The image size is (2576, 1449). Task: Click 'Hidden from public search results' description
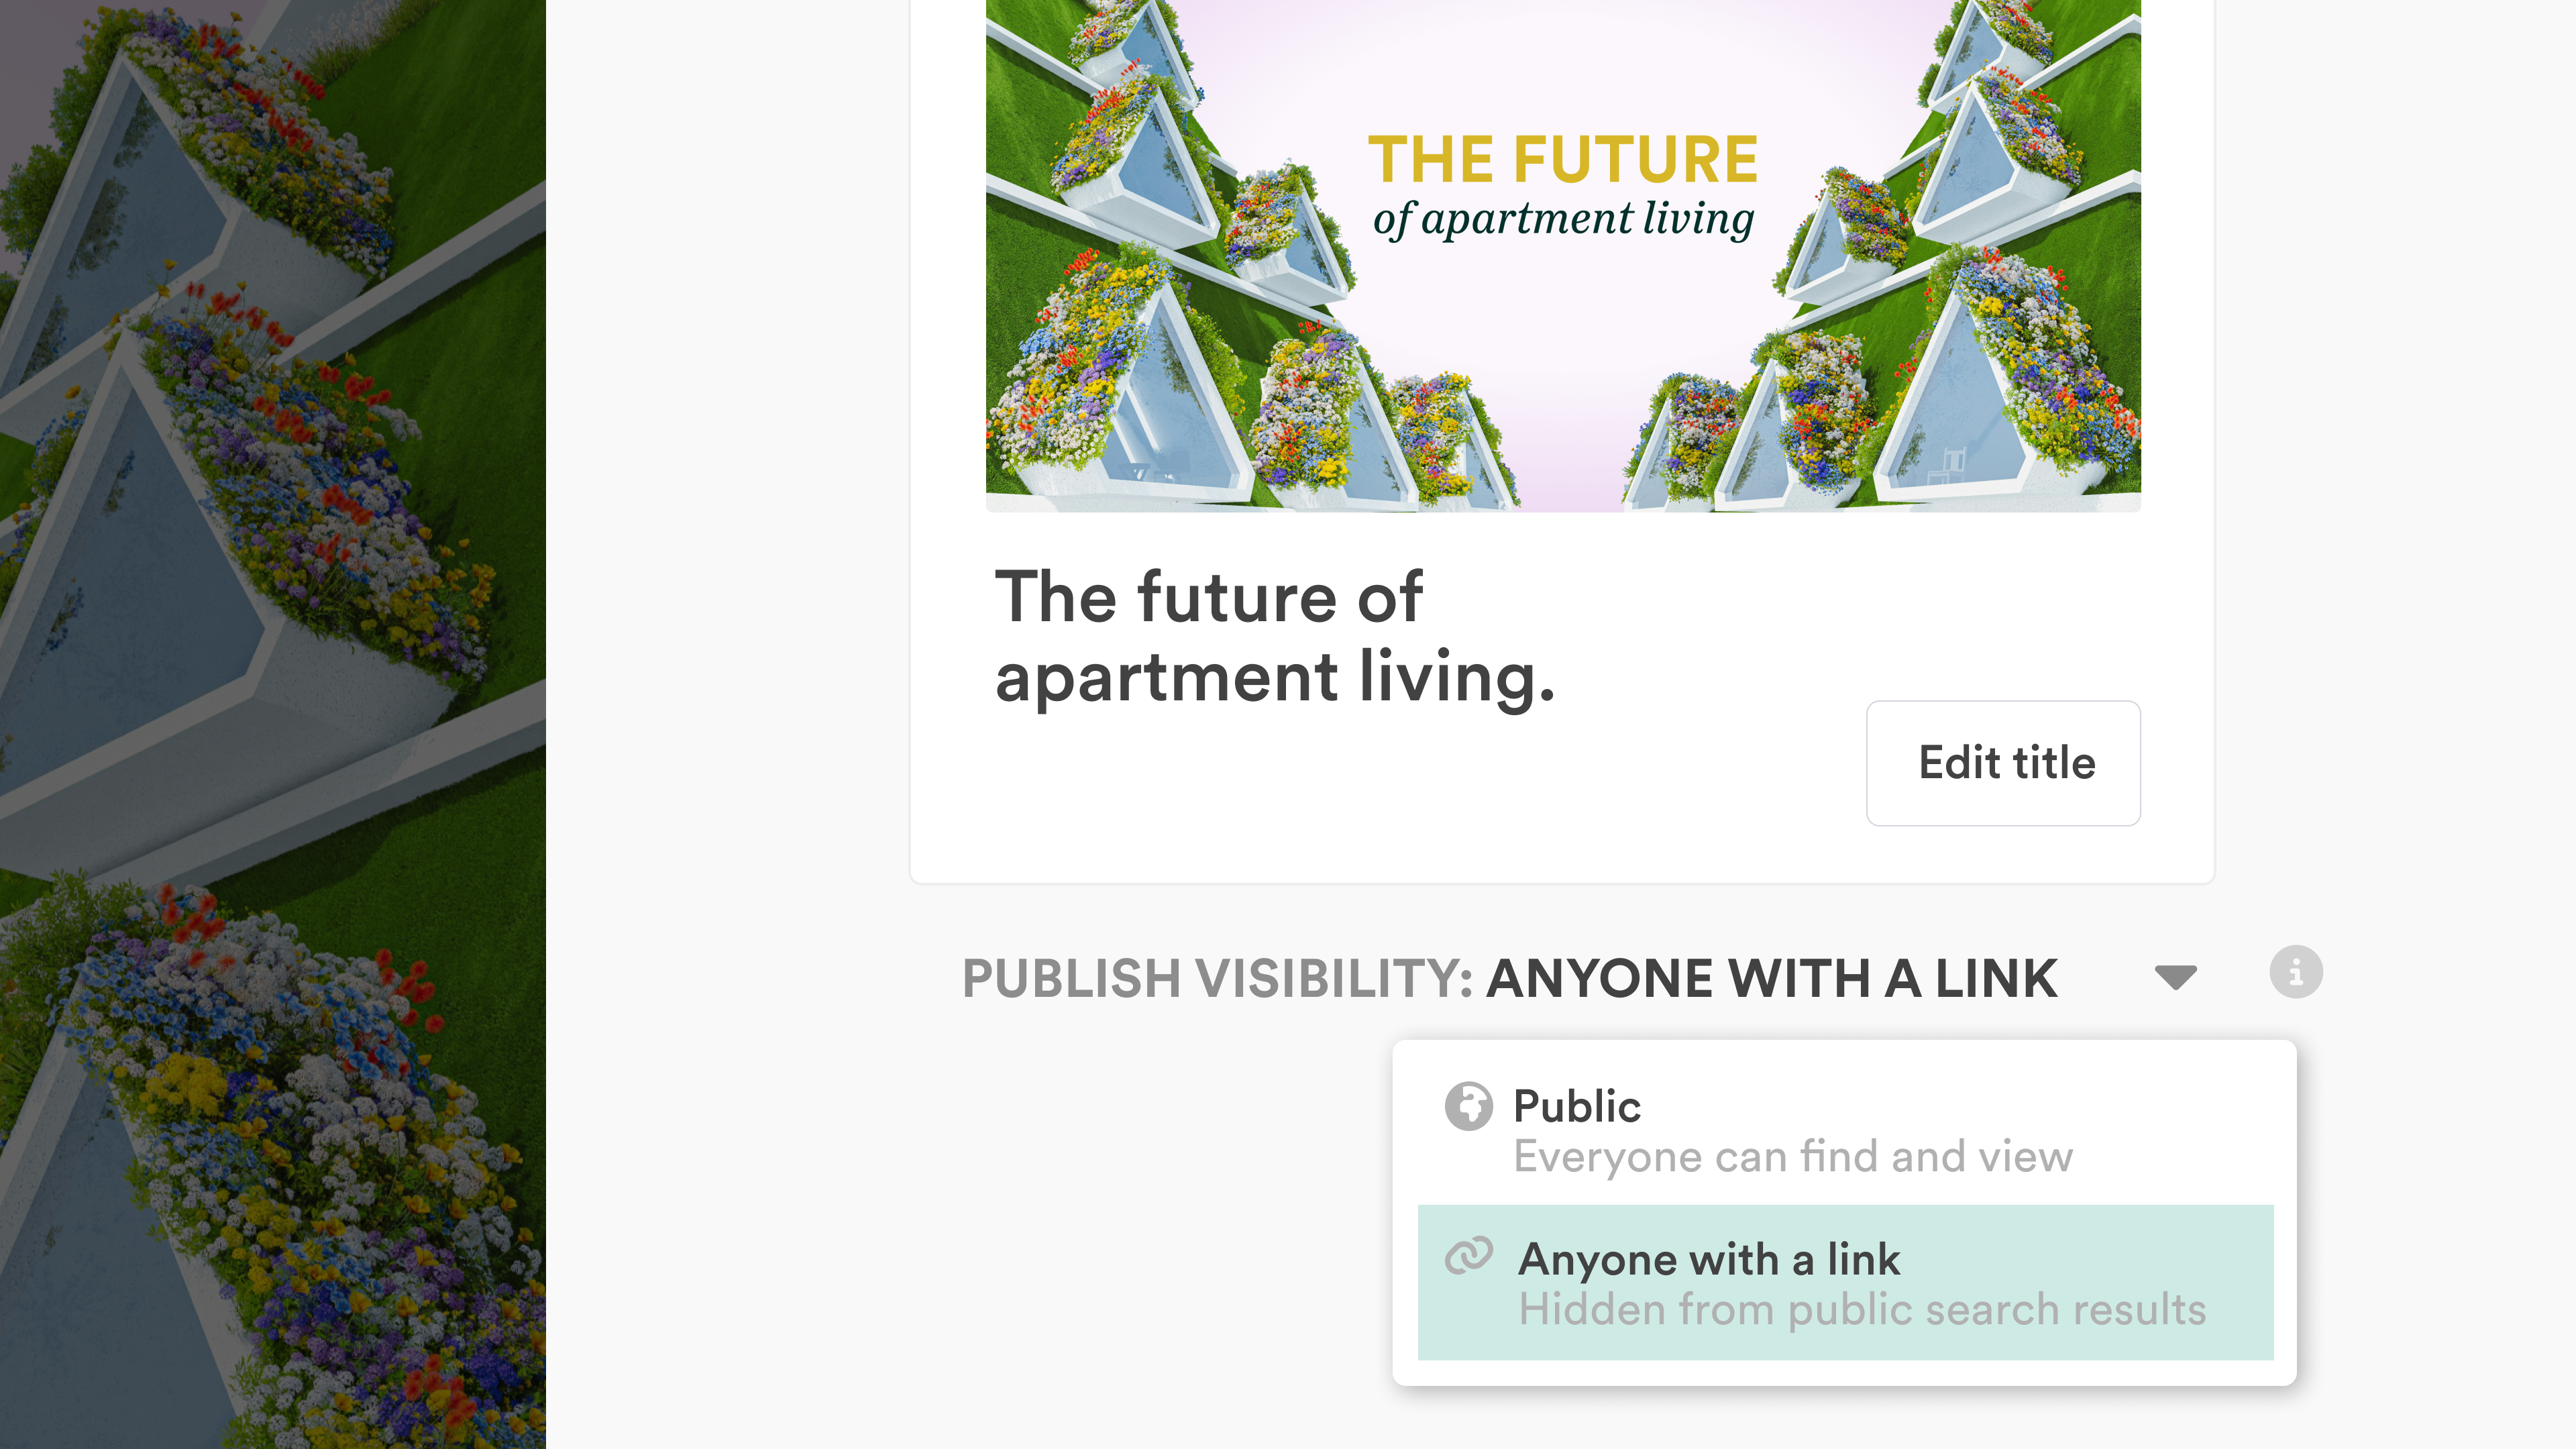coord(1861,1310)
